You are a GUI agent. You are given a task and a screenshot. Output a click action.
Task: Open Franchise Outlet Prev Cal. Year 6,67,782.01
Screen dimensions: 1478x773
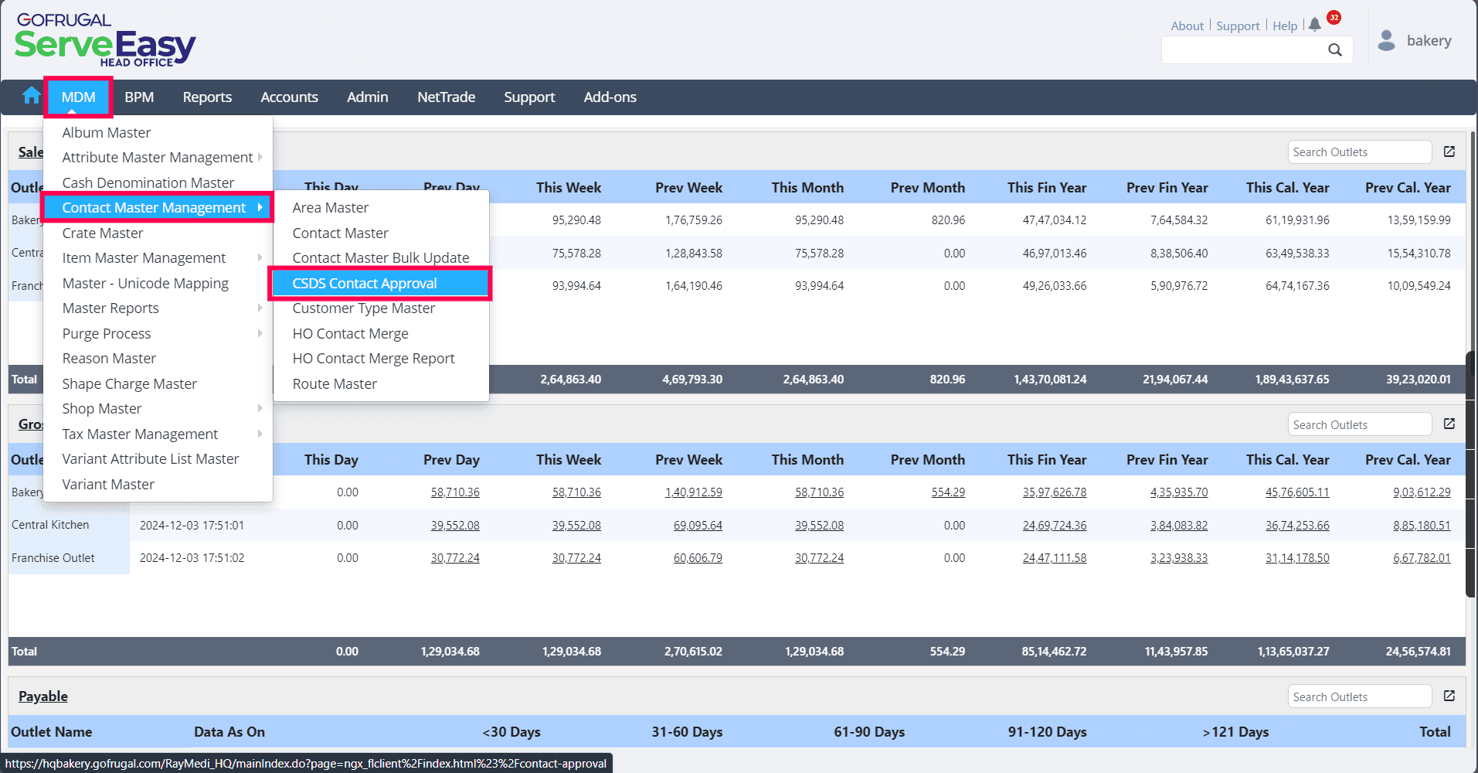point(1422,557)
